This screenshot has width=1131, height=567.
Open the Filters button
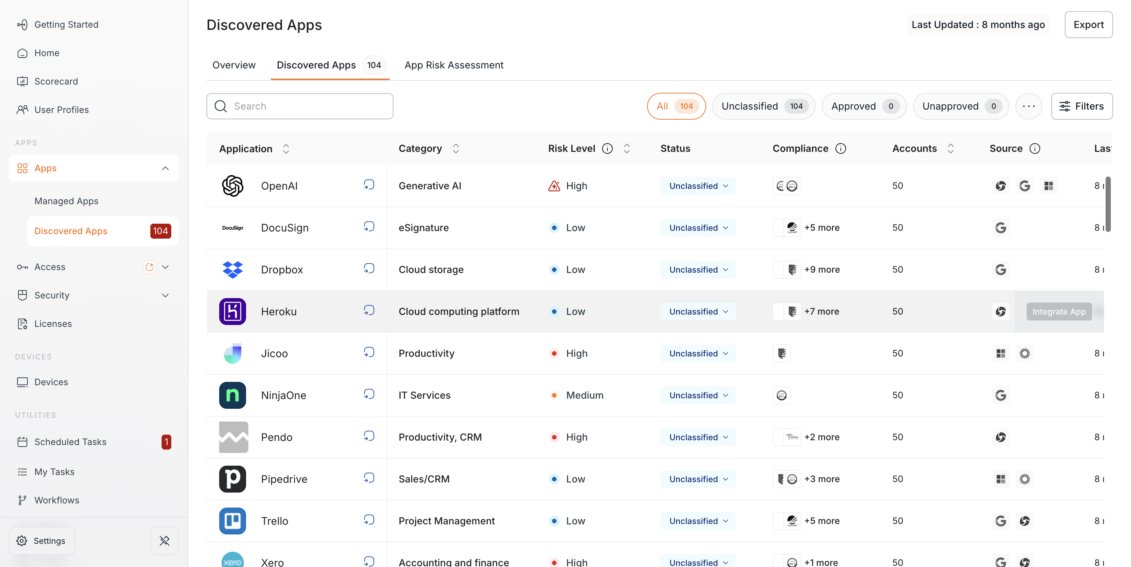(1082, 106)
